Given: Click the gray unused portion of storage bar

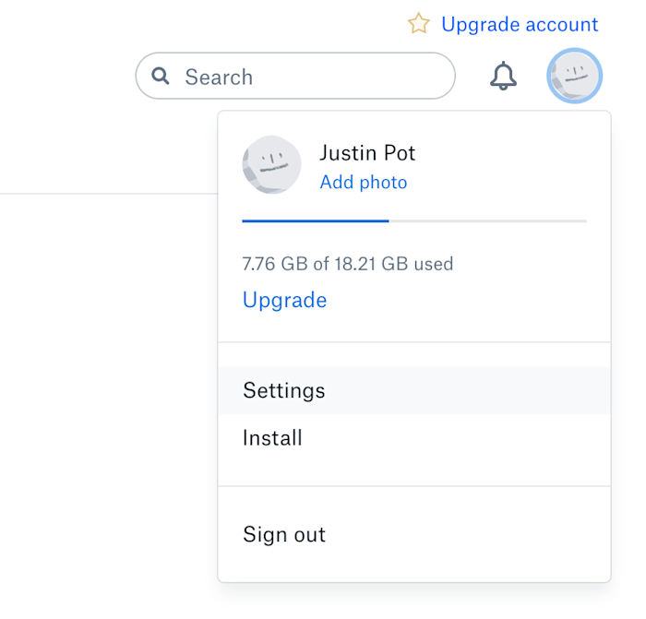Looking at the screenshot, I should point(488,221).
